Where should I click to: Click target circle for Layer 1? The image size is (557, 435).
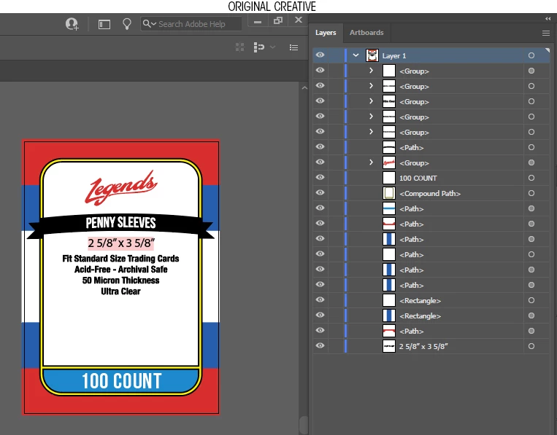point(531,55)
